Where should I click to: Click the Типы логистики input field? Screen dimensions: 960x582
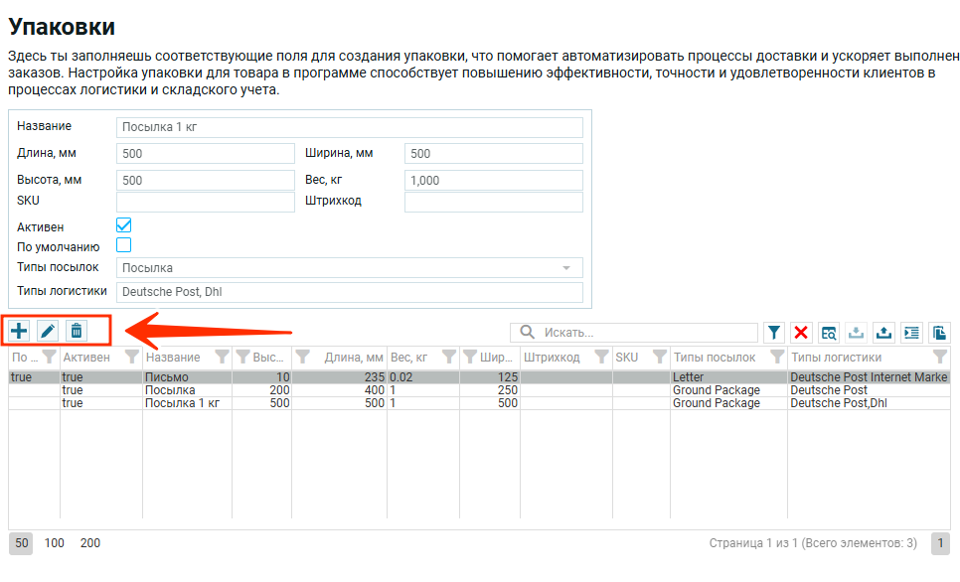coord(349,292)
